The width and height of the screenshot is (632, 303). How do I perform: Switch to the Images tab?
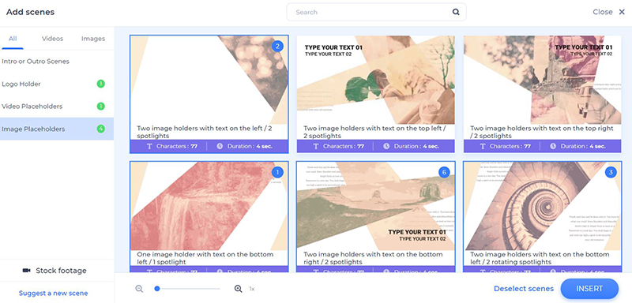[x=93, y=39]
